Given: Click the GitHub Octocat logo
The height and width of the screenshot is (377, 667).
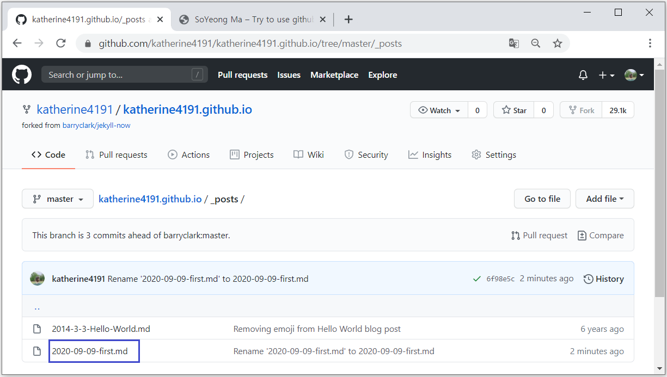Looking at the screenshot, I should [22, 75].
